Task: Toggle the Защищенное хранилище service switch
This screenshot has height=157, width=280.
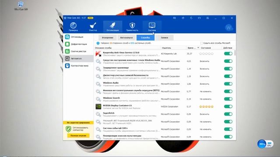Action: point(228,69)
